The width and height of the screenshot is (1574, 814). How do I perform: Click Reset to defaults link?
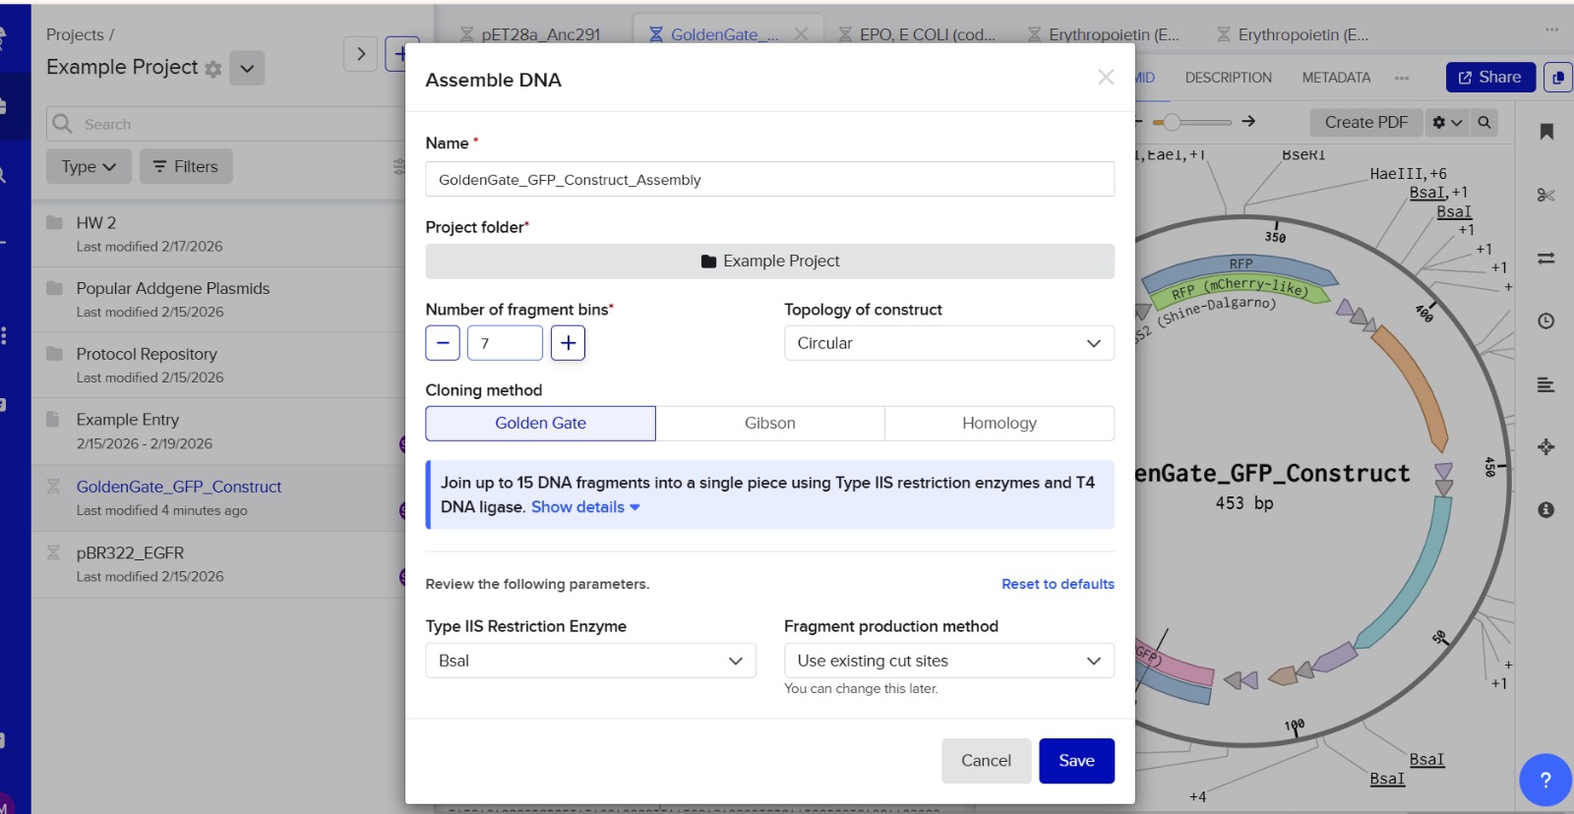click(1058, 584)
